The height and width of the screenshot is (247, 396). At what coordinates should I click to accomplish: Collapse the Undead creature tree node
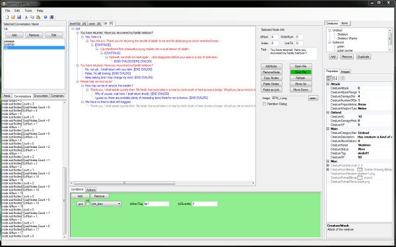click(x=329, y=30)
